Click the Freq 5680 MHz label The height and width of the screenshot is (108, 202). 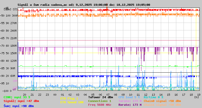pos(99,105)
